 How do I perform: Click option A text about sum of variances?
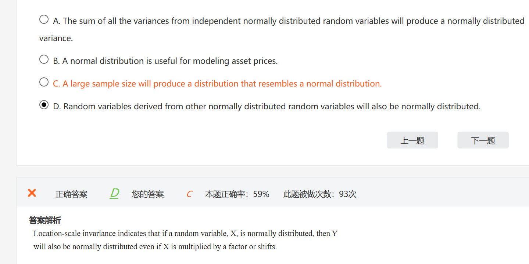tap(289, 21)
